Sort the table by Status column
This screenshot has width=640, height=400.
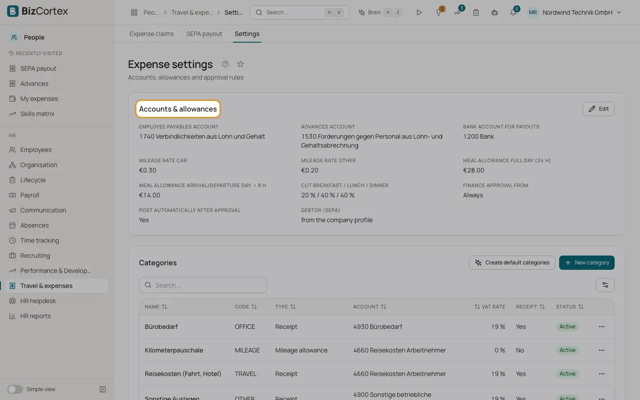[570, 307]
